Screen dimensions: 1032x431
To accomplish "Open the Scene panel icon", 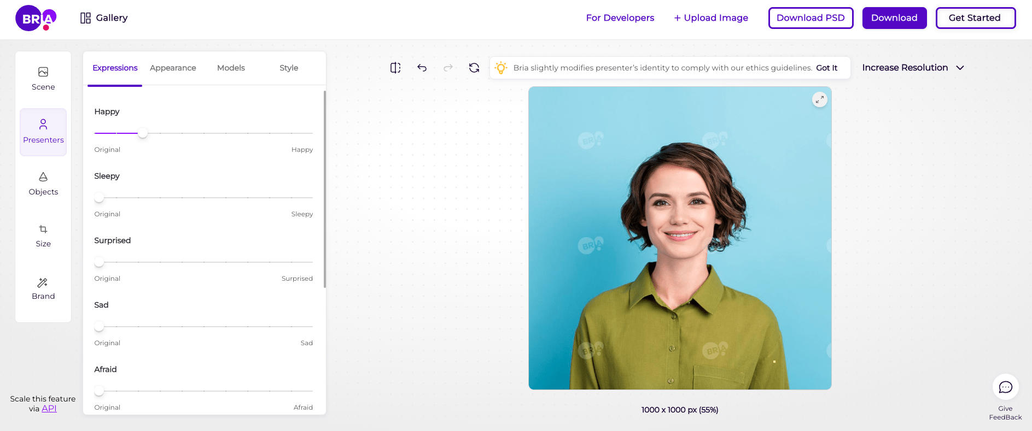I will [x=43, y=72].
